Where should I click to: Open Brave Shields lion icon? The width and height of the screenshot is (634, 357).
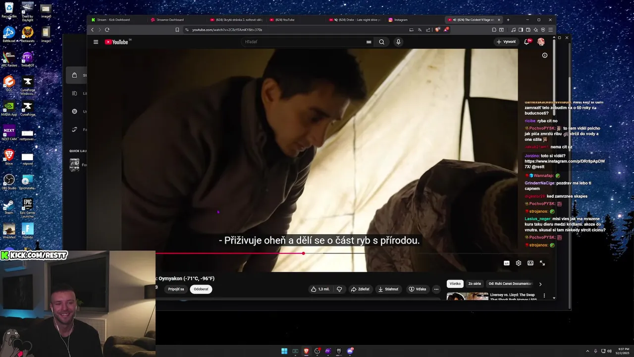(437, 30)
